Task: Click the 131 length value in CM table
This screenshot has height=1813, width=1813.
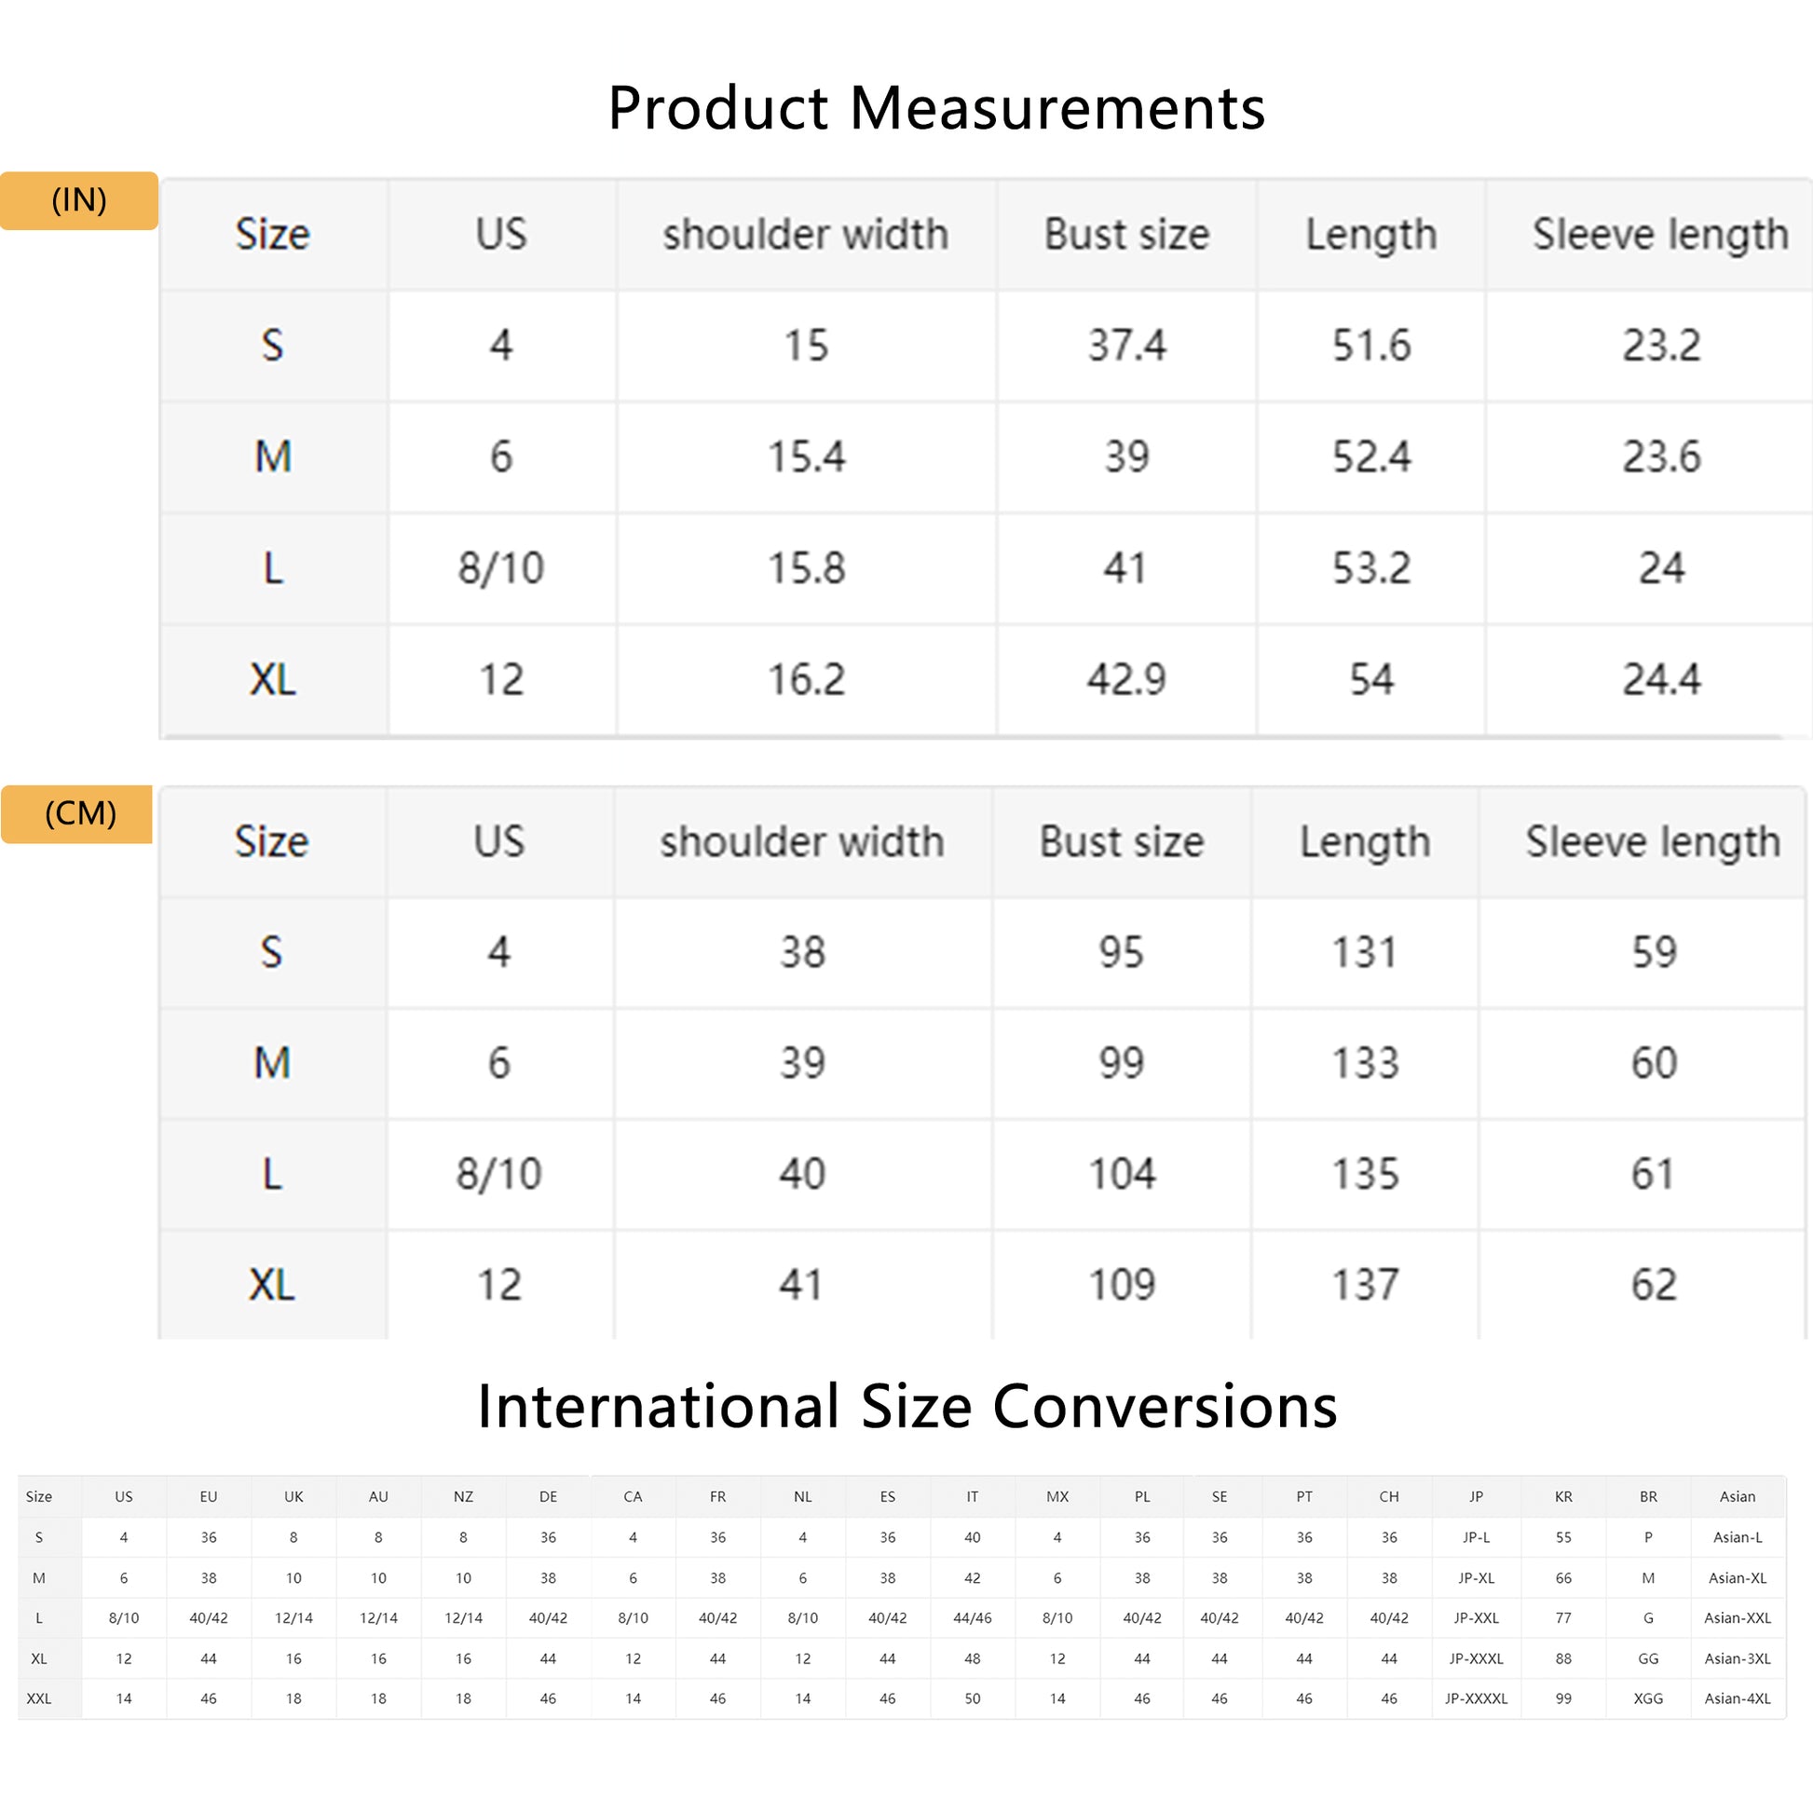Action: (1365, 952)
